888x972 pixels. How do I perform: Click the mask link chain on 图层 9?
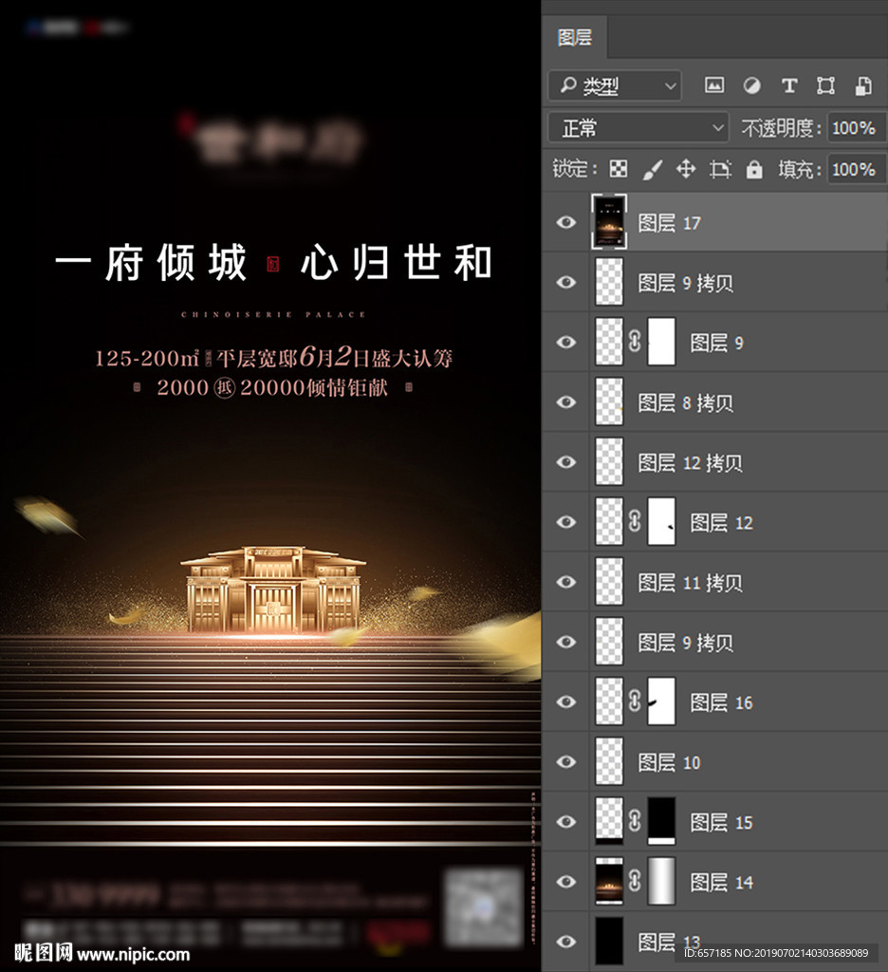click(635, 342)
